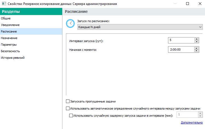Toggle automatic random interval detection checkbox
Screen dimensions: 205x129
(x=68, y=109)
